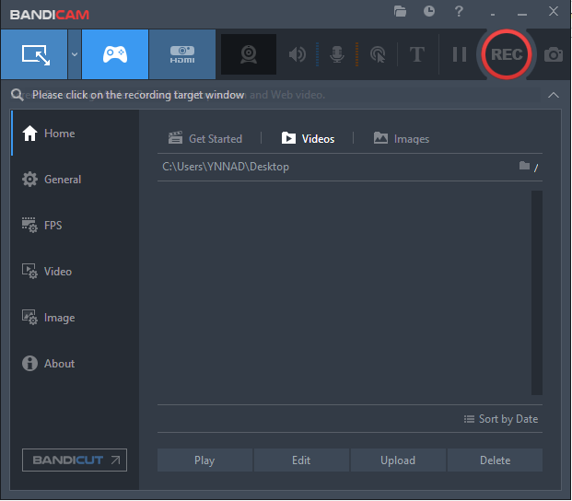Toggle the webcam overlay icon
Image resolution: width=572 pixels, height=501 pixels.
[x=249, y=54]
